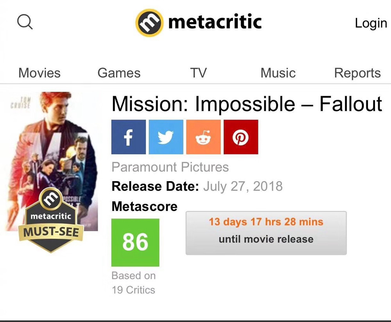Pin the movie on Pinterest
The height and width of the screenshot is (322, 391).
241,137
